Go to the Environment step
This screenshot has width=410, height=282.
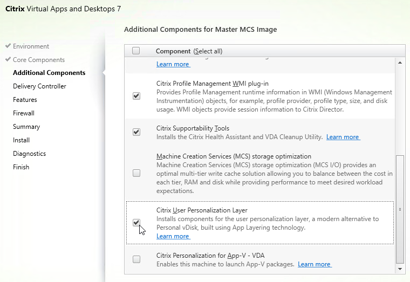pos(31,46)
